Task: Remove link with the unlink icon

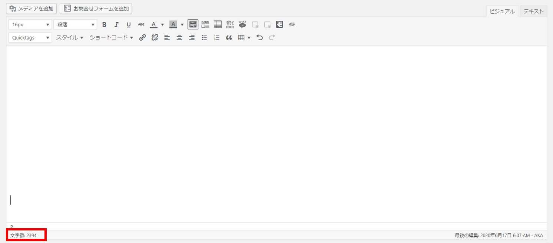Action: click(x=155, y=38)
